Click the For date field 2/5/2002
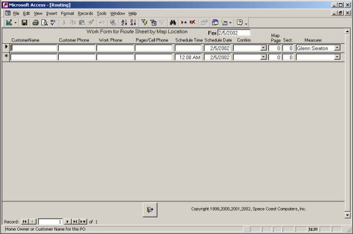The height and width of the screenshot is (234, 353). [x=234, y=33]
